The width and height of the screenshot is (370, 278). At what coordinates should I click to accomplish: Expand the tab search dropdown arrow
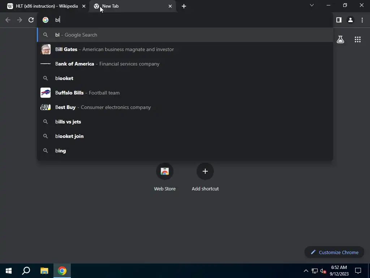pyautogui.click(x=312, y=5)
